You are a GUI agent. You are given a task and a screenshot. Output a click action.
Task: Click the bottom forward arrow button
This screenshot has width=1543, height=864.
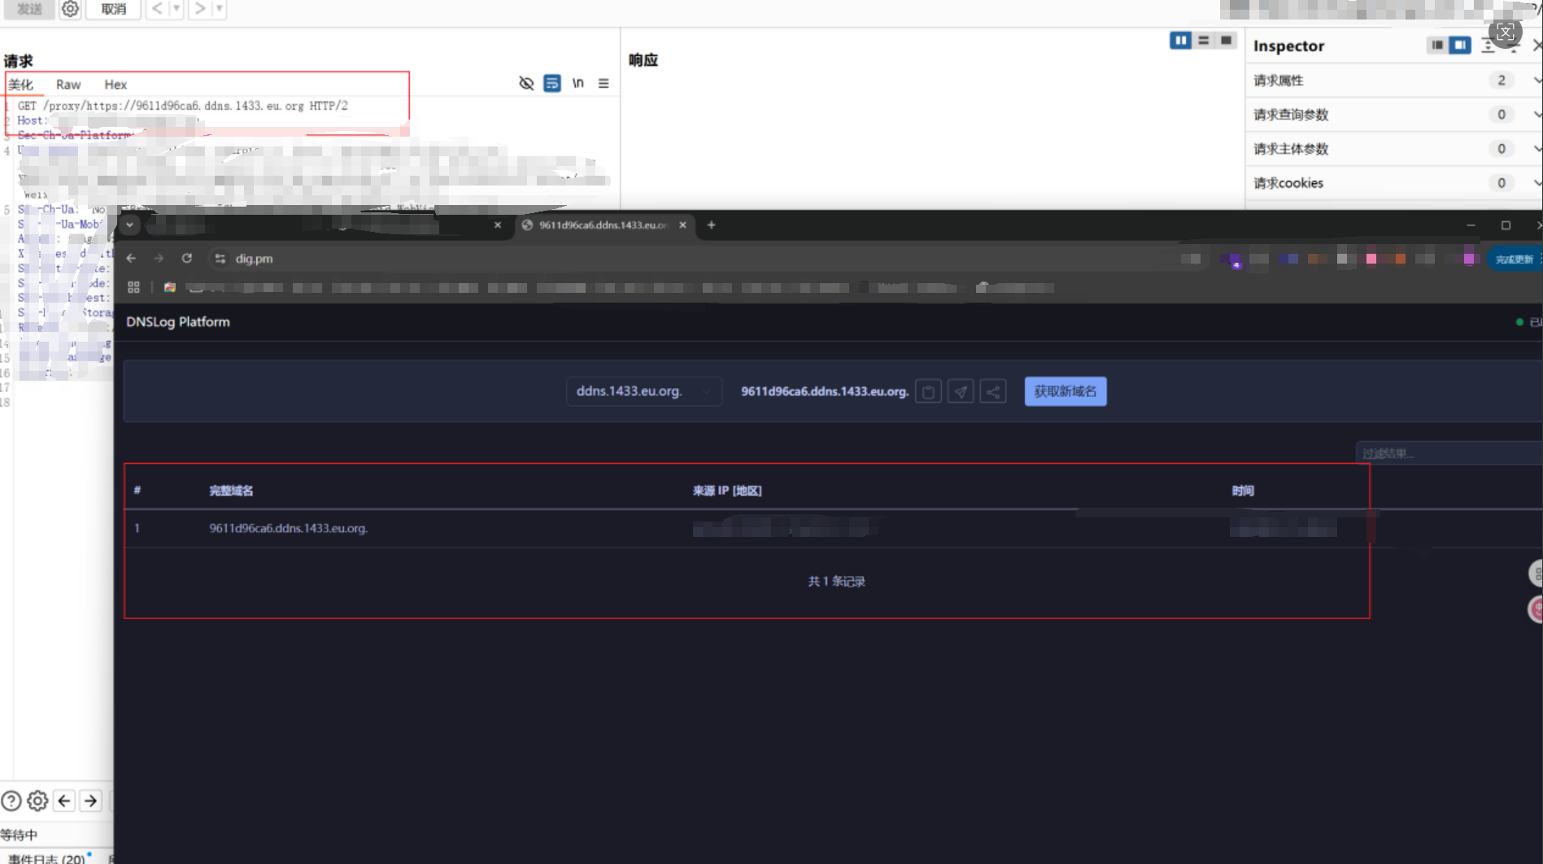[x=90, y=801]
